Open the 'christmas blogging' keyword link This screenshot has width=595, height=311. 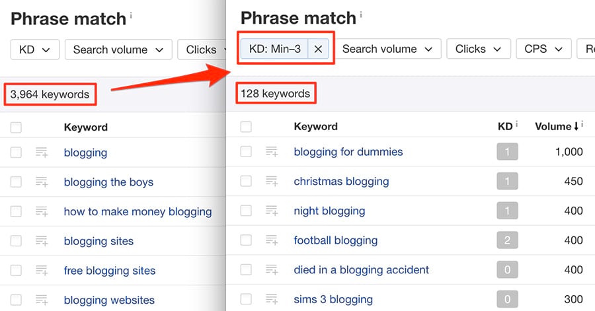[x=341, y=182]
